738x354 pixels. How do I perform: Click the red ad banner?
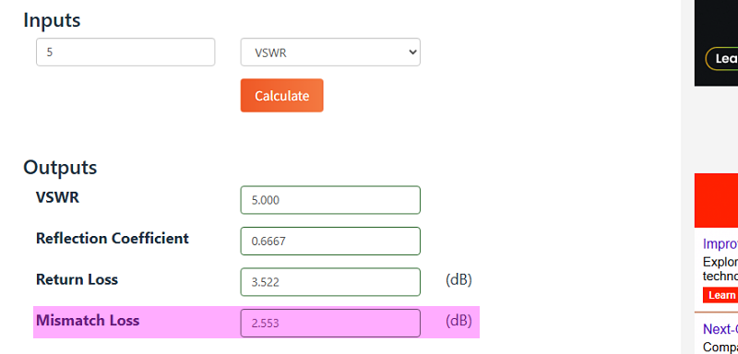717,200
